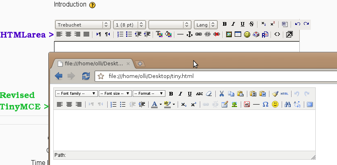Click Subscript in TinyMCE toolbar
This screenshot has width=337, height=165.
click(183, 105)
